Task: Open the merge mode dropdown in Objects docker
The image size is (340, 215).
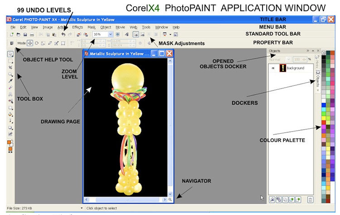Action: click(x=278, y=59)
